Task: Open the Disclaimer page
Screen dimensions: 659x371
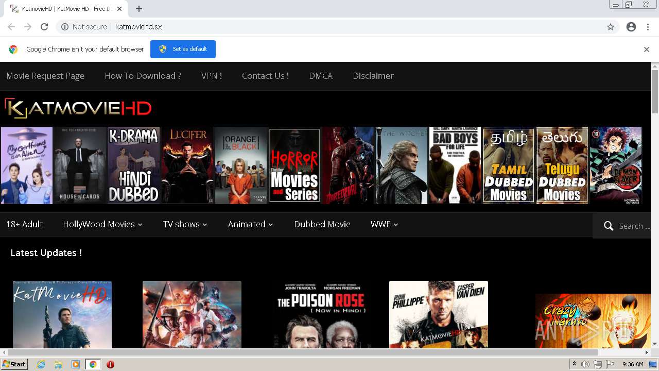Action: coord(373,76)
